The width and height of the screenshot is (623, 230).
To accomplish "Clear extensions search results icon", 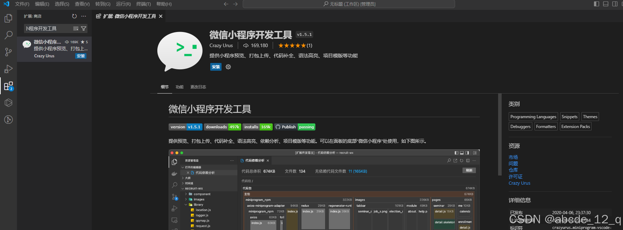I will point(75,28).
